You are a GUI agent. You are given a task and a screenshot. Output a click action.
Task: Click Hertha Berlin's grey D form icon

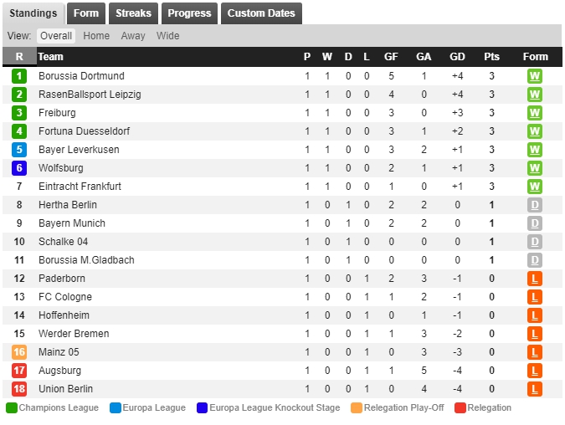point(535,205)
